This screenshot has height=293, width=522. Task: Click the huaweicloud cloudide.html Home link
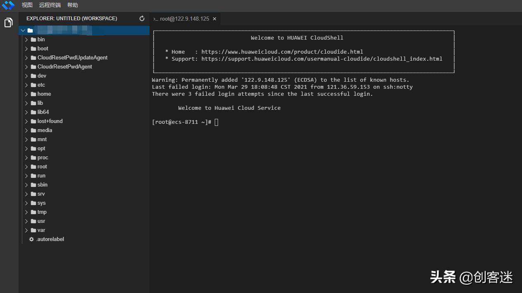(x=282, y=52)
